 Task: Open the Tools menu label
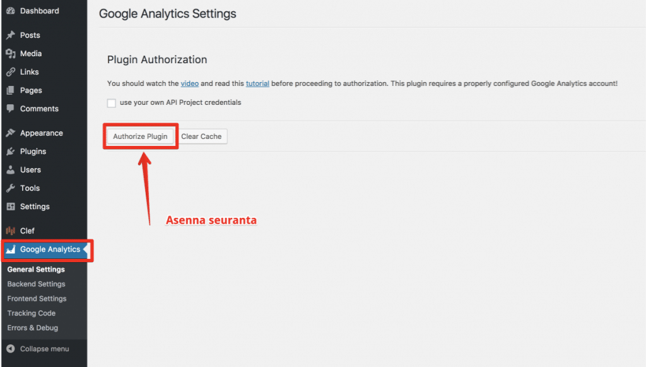(30, 188)
